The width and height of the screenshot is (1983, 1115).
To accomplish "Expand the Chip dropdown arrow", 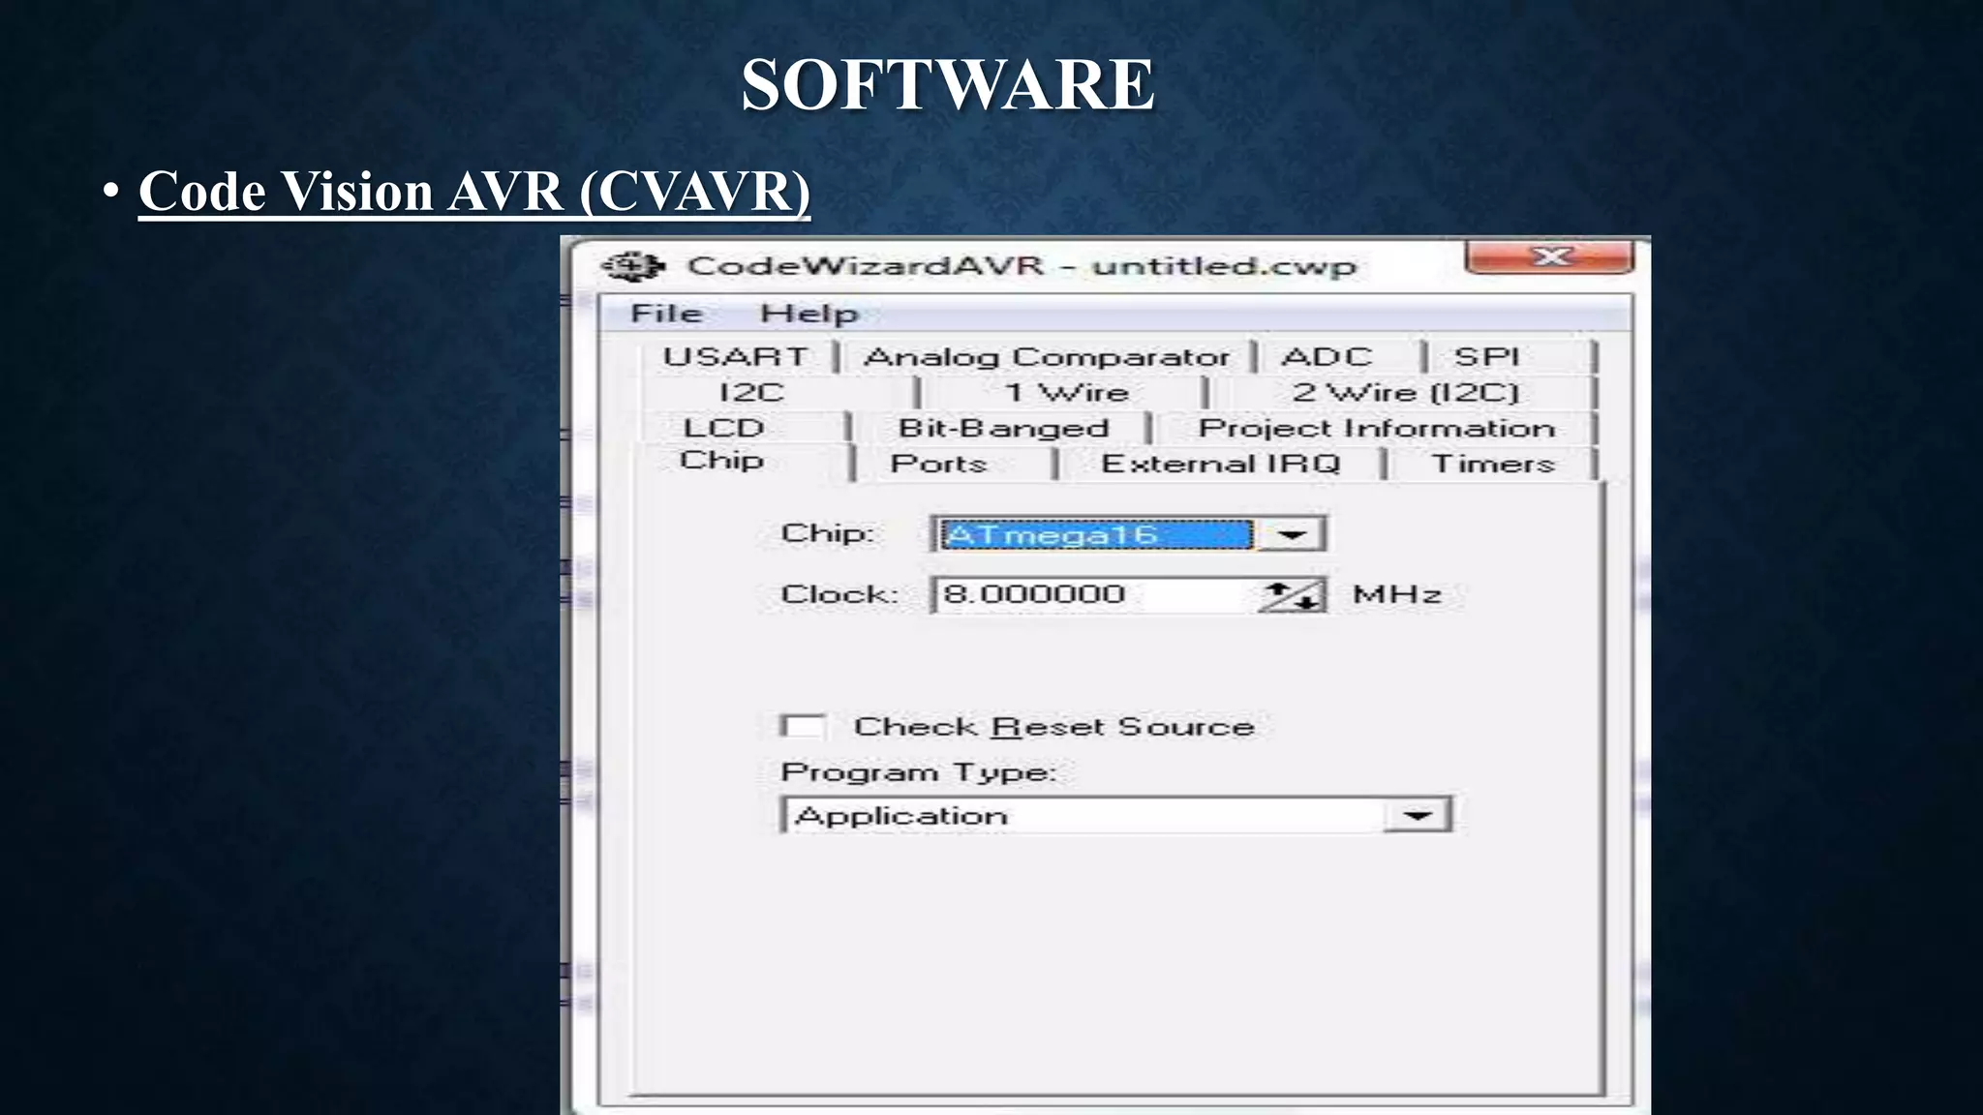I will pyautogui.click(x=1291, y=534).
